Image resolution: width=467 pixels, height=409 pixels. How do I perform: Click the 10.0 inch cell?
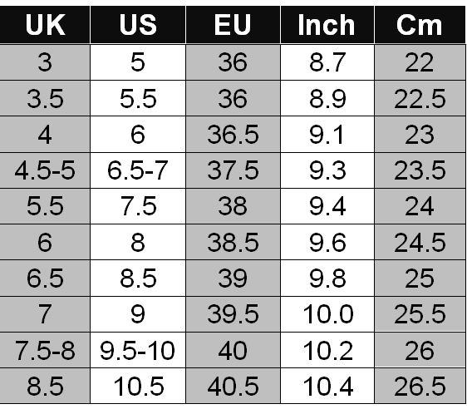click(327, 314)
